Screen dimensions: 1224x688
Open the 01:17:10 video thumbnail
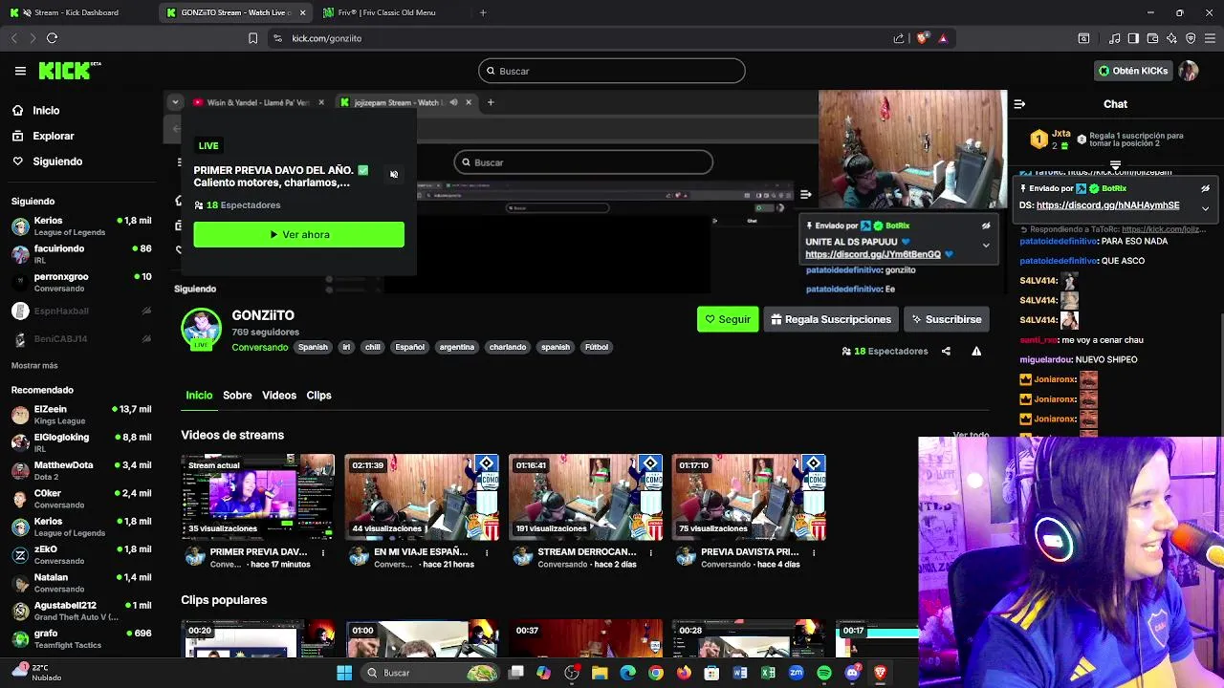click(x=749, y=497)
